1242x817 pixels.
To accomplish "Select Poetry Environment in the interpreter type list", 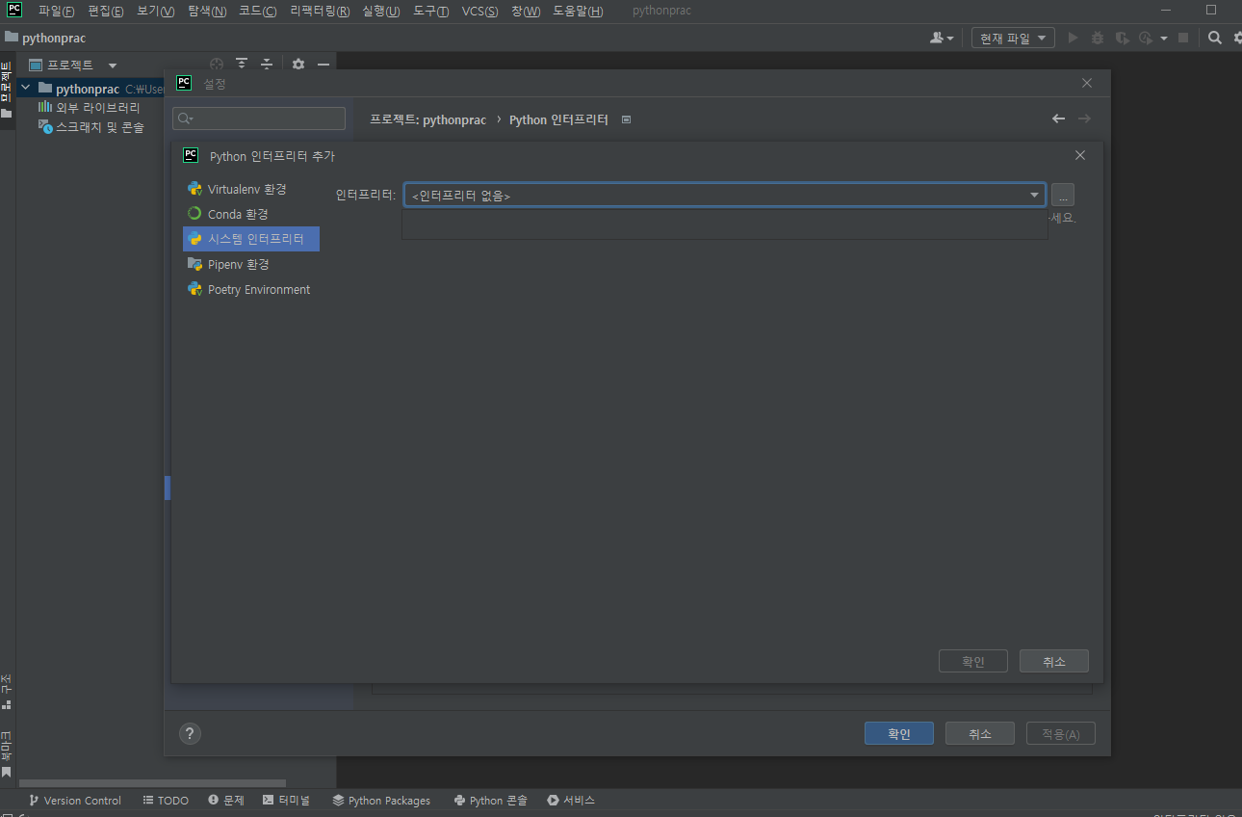I will [250, 289].
